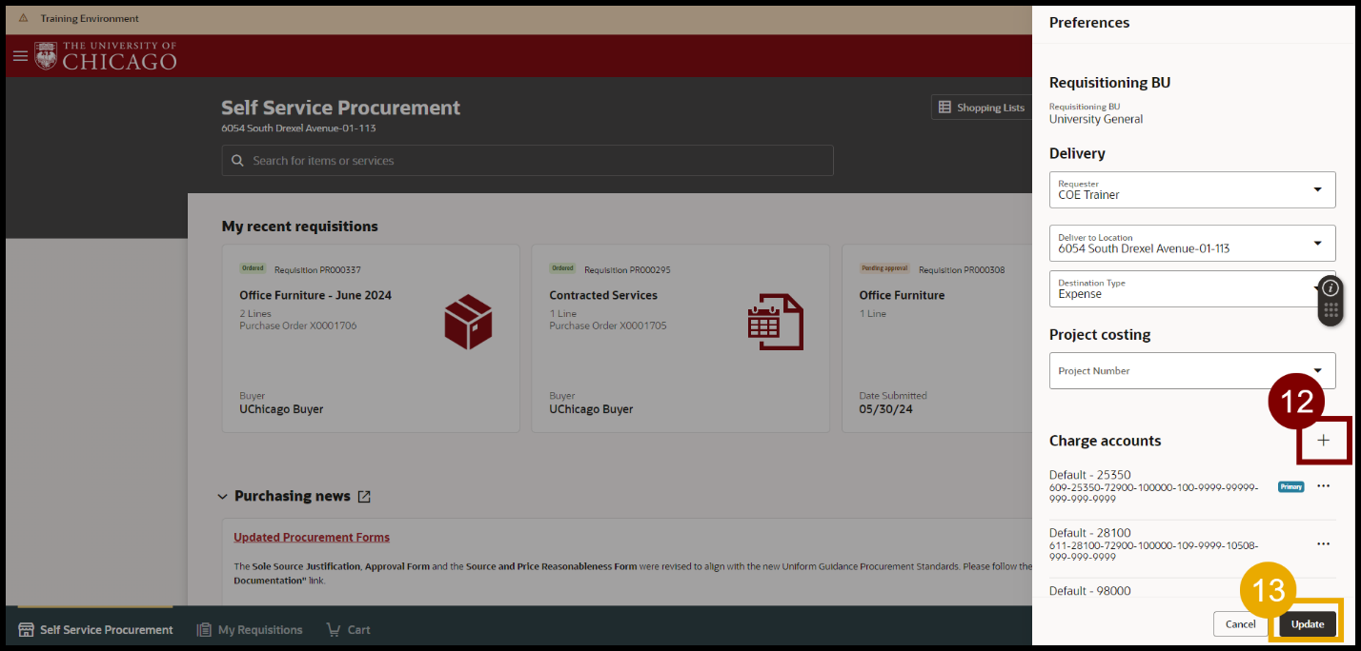Open the hamburger navigation menu
1361x651 pixels.
pos(20,56)
